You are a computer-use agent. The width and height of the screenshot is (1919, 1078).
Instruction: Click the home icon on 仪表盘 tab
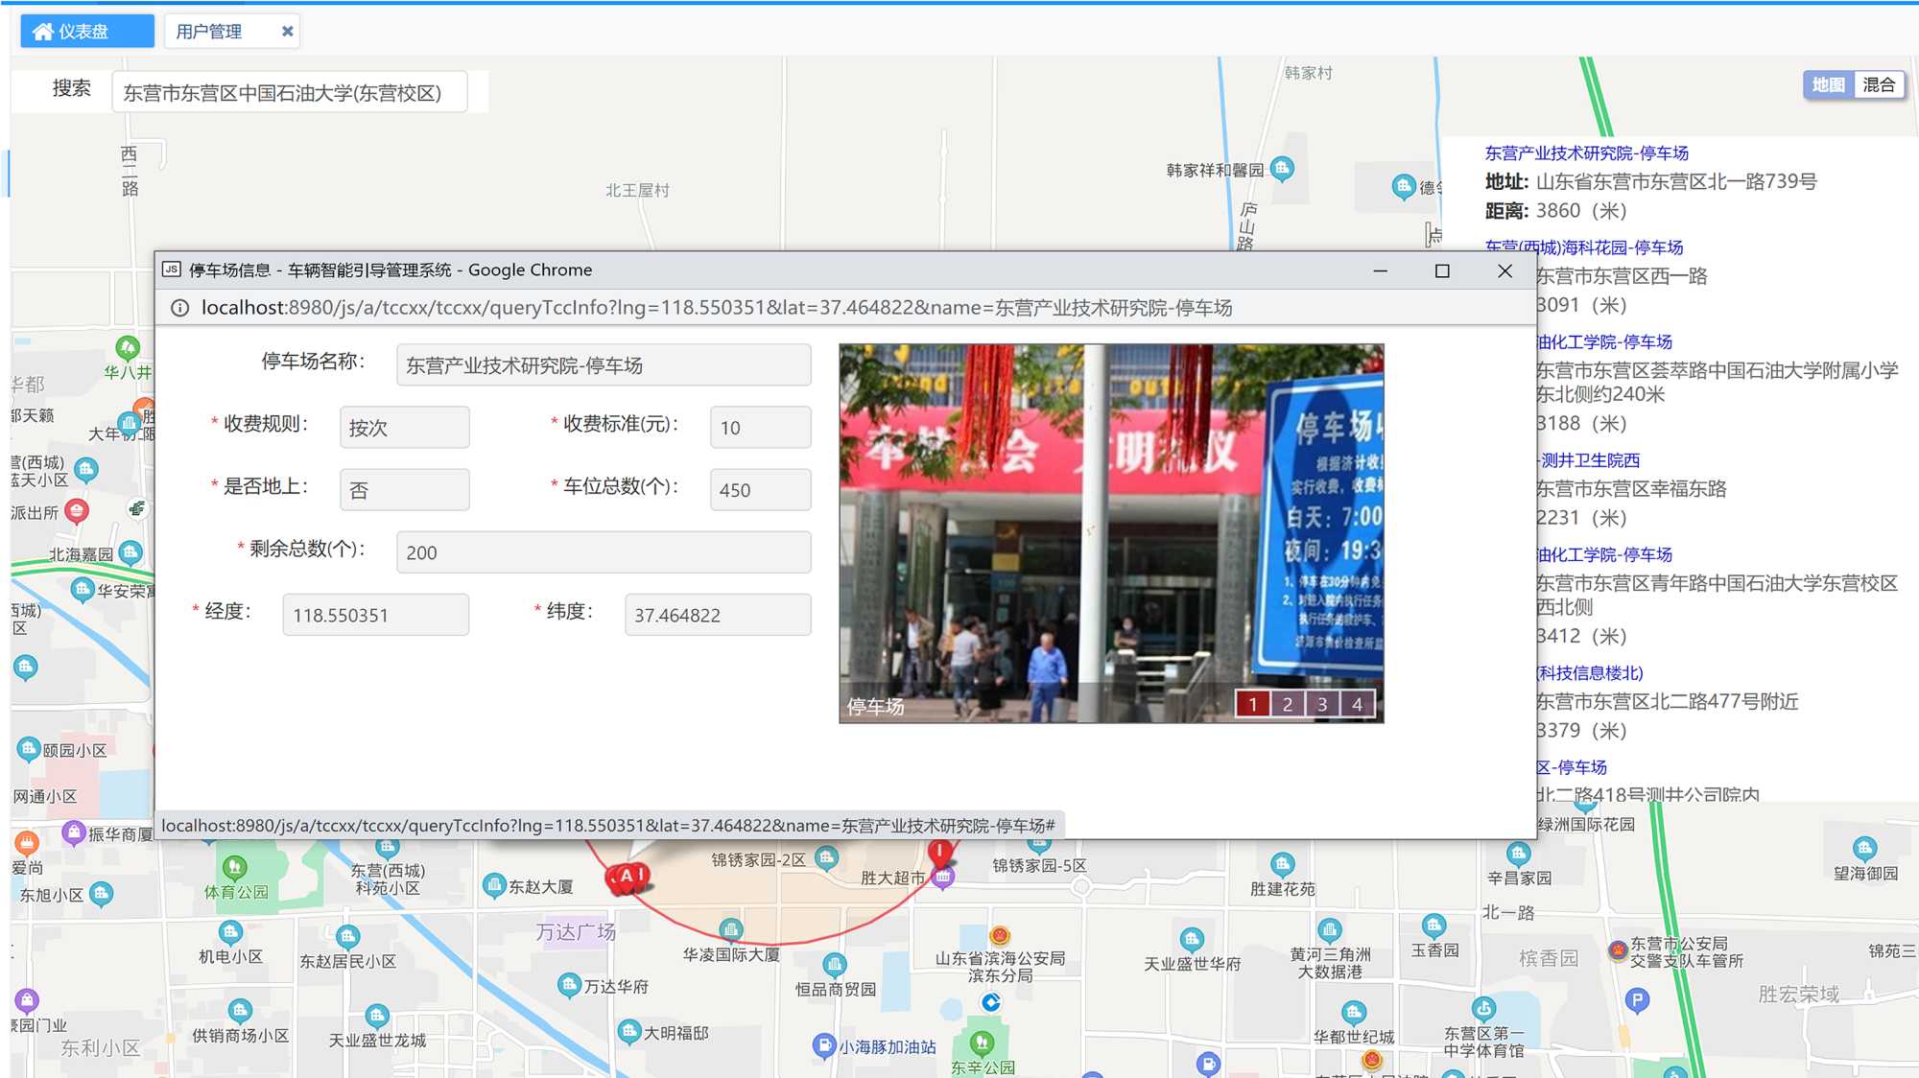pos(42,32)
